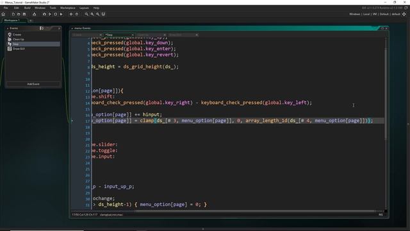Switch to the Workspace 1 tab

[14, 20]
